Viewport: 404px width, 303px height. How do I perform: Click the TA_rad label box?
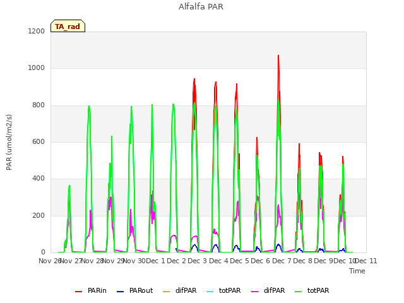(68, 26)
